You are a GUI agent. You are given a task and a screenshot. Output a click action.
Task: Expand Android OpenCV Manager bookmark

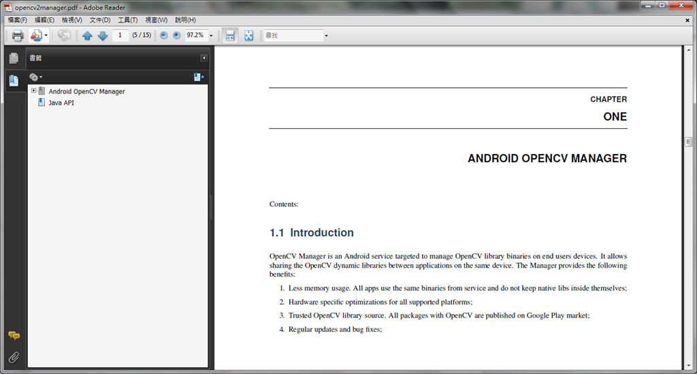point(33,91)
